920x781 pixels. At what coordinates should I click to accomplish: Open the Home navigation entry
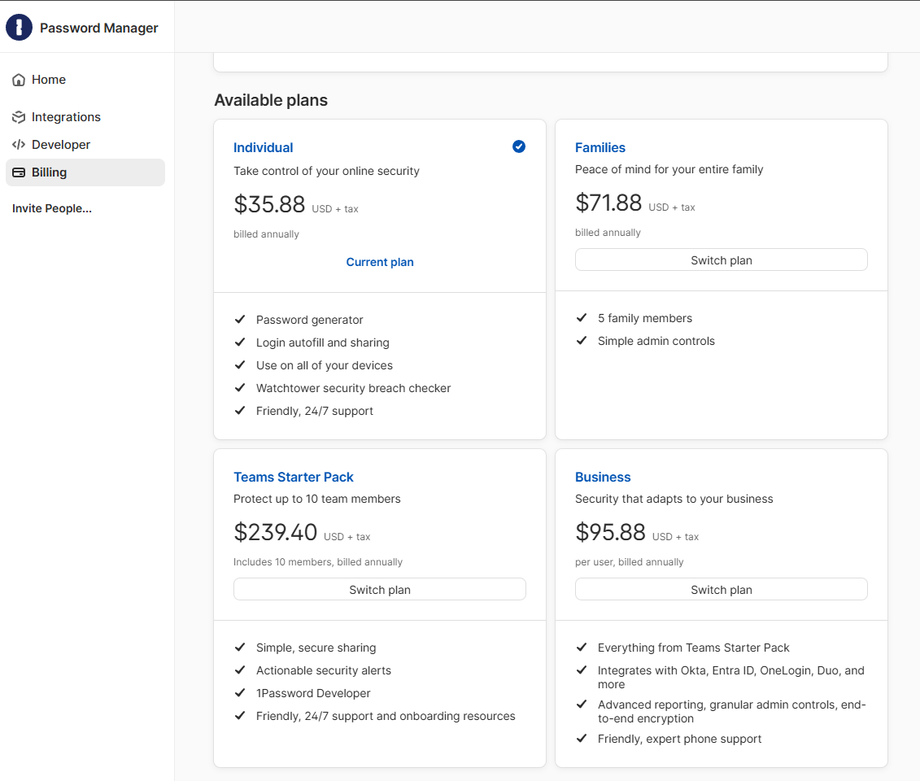coord(48,79)
